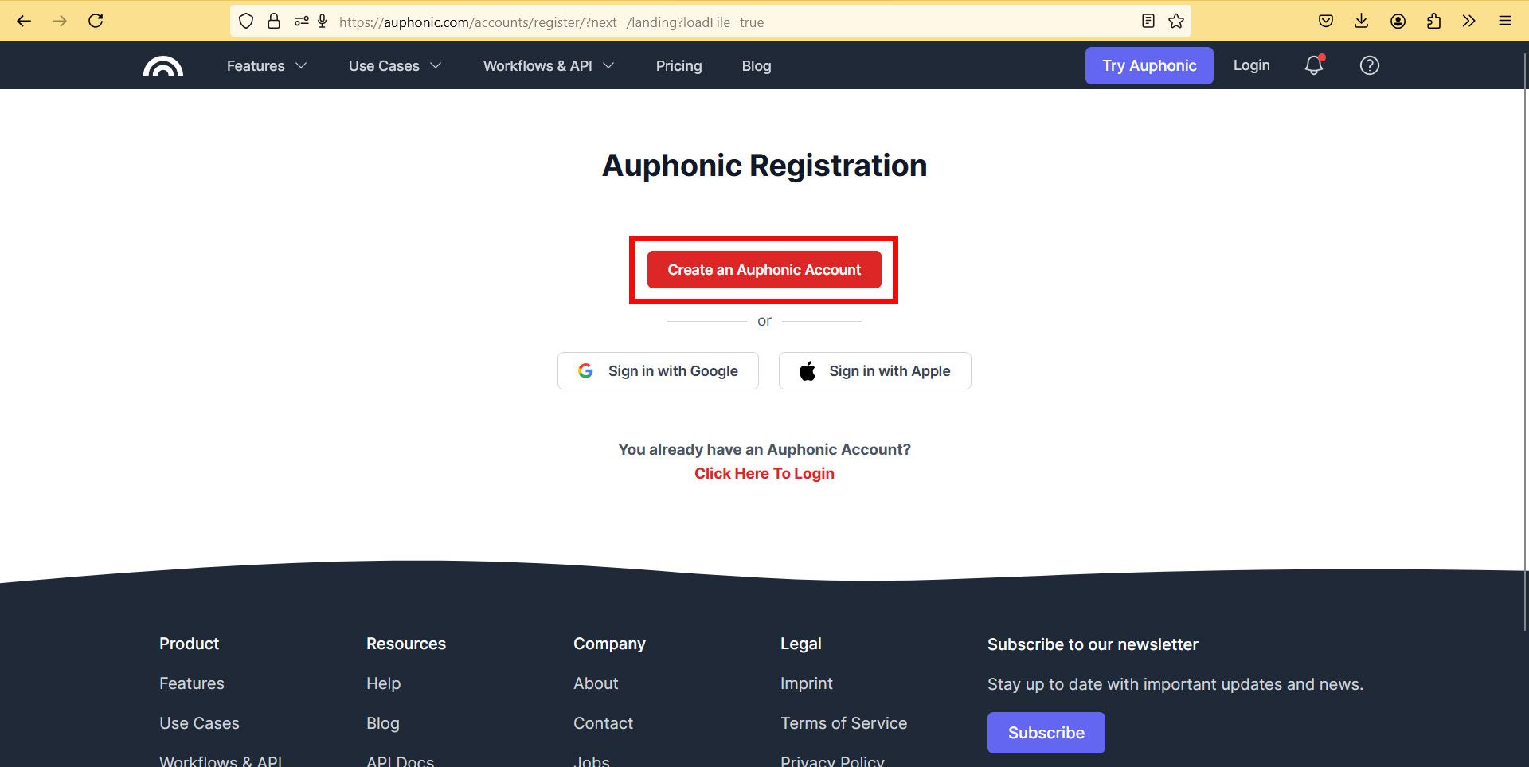Click the microphone permission icon
This screenshot has height=767, width=1529.
point(323,22)
